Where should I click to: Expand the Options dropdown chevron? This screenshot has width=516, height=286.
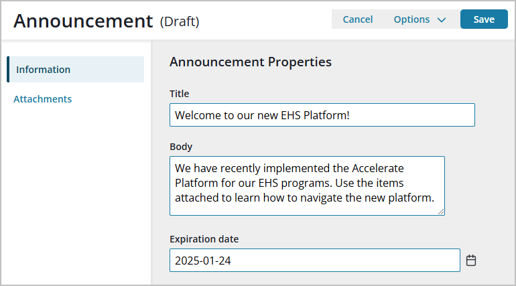(x=441, y=20)
